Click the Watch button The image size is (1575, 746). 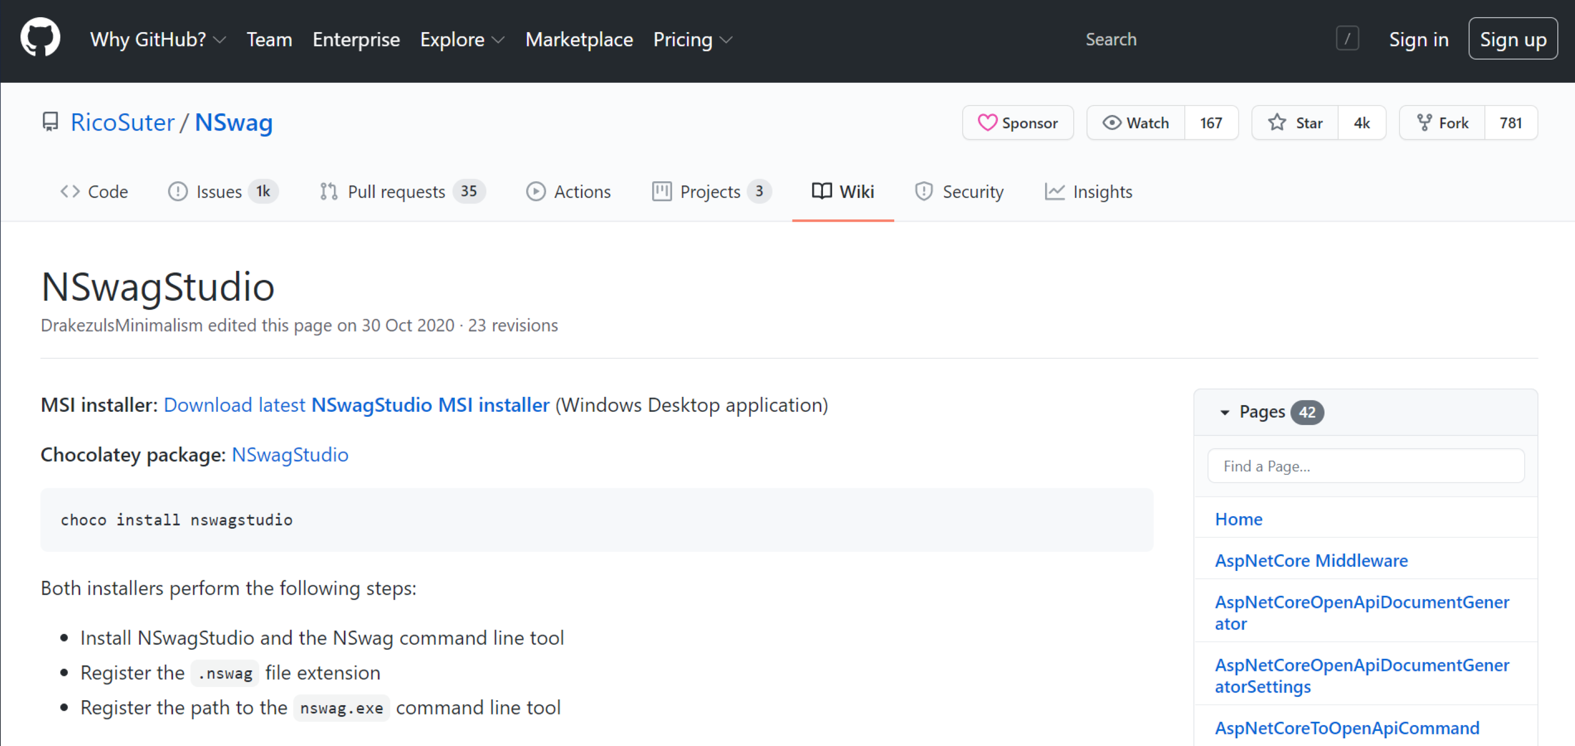[x=1136, y=123]
